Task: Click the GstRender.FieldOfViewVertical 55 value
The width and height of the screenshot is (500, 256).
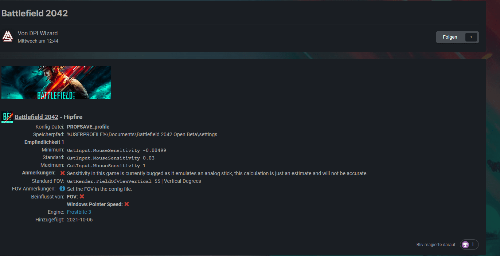Action: [x=114, y=181]
